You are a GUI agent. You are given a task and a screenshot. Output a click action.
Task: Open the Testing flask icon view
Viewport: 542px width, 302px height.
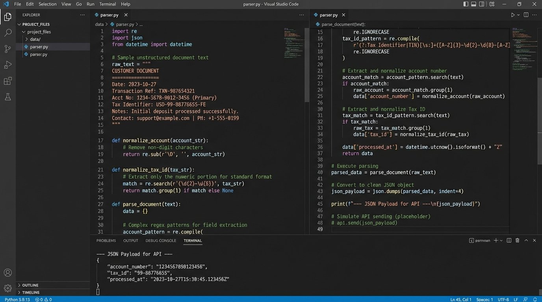[7, 97]
